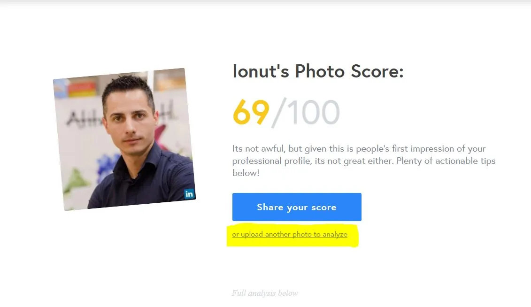Image resolution: width=531 pixels, height=307 pixels.
Task: Click the word Score: in the heading
Action: point(377,71)
